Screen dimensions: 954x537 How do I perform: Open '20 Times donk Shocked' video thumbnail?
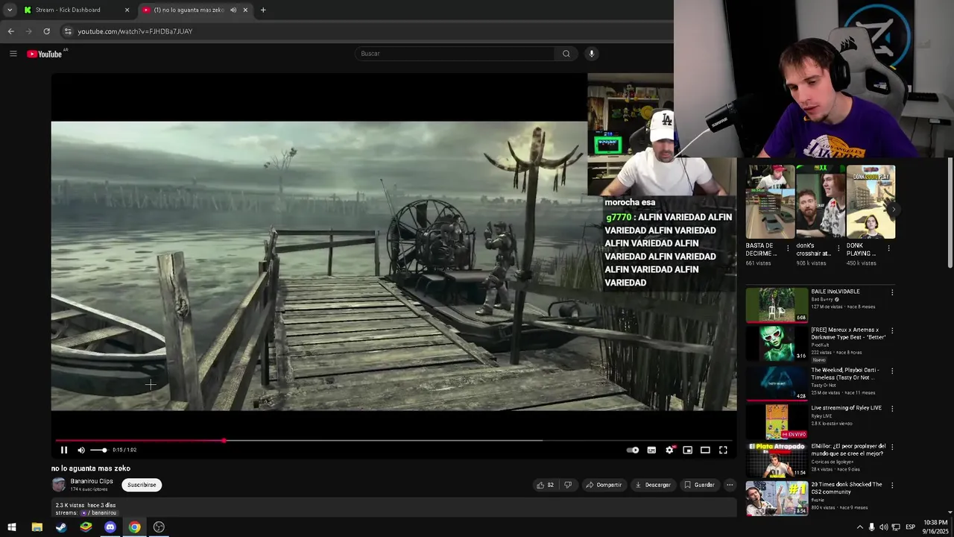(777, 497)
